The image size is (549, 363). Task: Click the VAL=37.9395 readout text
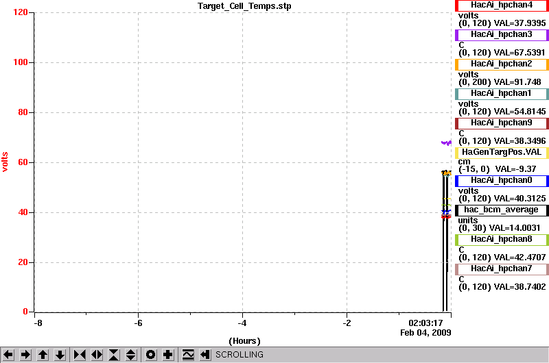click(519, 23)
